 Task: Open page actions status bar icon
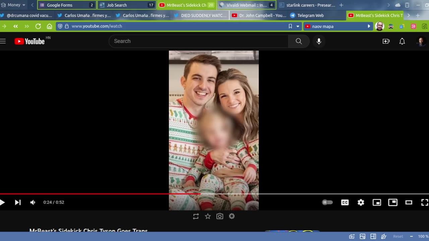click(x=384, y=236)
